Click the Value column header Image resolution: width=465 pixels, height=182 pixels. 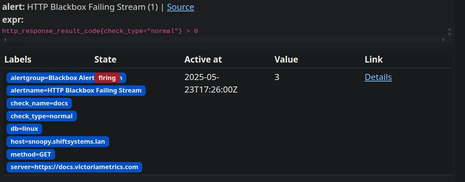click(x=286, y=60)
